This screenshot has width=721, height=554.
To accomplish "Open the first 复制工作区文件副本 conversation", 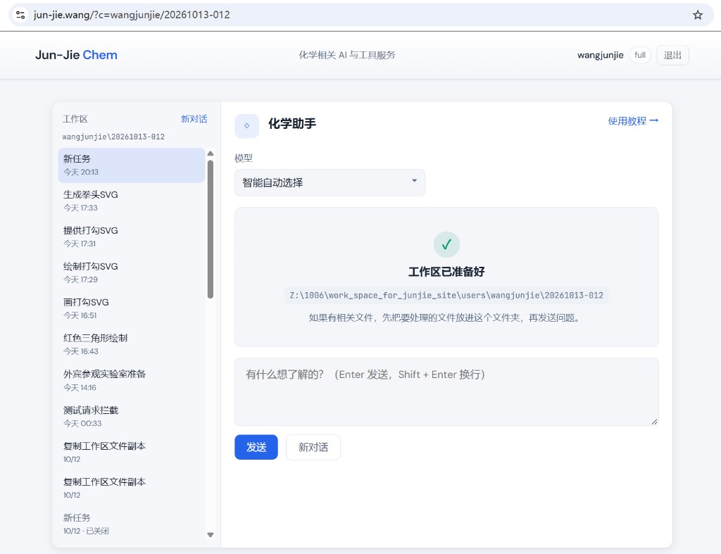I will (132, 453).
